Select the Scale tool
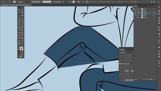 pyautogui.click(x=22, y=25)
